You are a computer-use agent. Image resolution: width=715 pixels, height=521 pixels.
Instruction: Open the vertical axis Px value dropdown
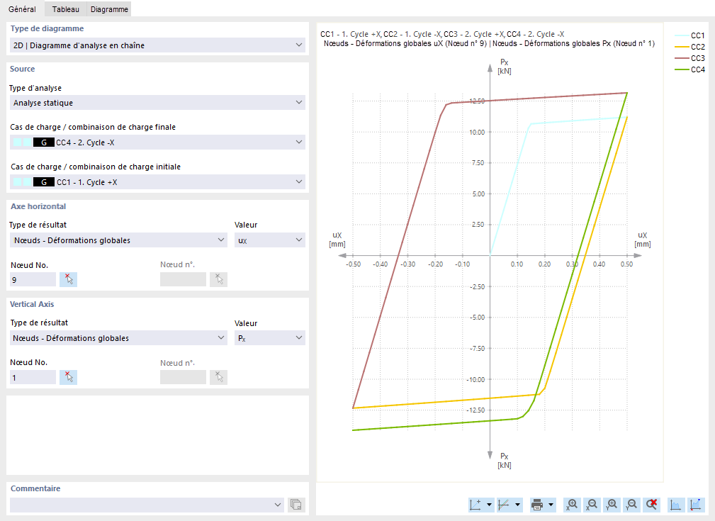[x=270, y=338]
